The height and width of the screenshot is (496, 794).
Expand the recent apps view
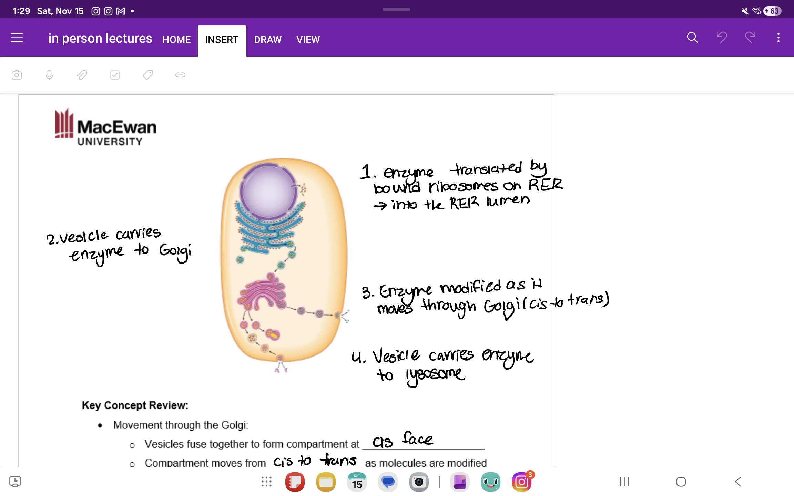tap(624, 482)
